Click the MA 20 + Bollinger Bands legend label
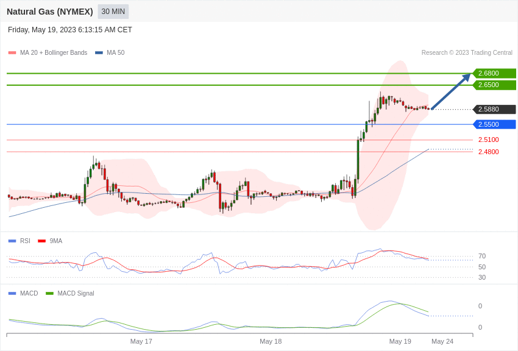The height and width of the screenshot is (351, 518). pyautogui.click(x=54, y=52)
